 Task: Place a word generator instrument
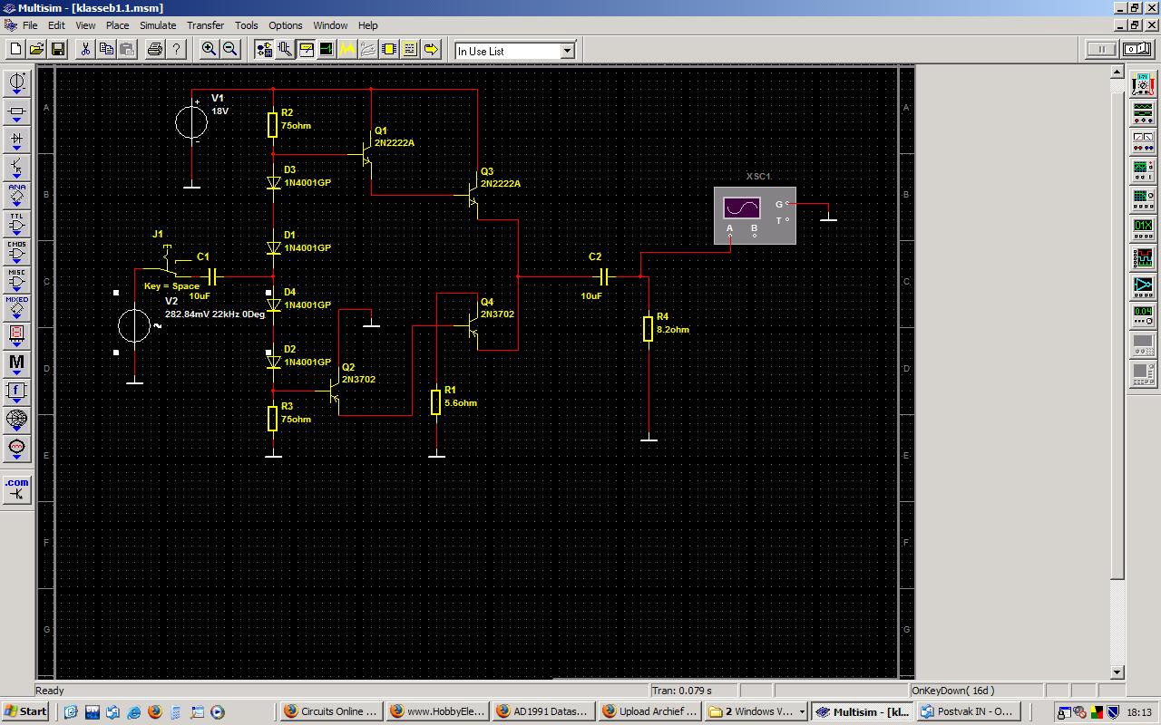[1143, 227]
